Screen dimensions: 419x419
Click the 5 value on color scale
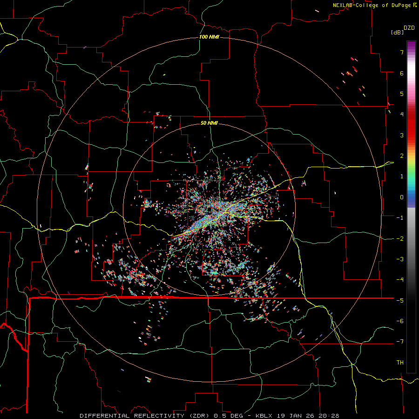click(x=402, y=94)
